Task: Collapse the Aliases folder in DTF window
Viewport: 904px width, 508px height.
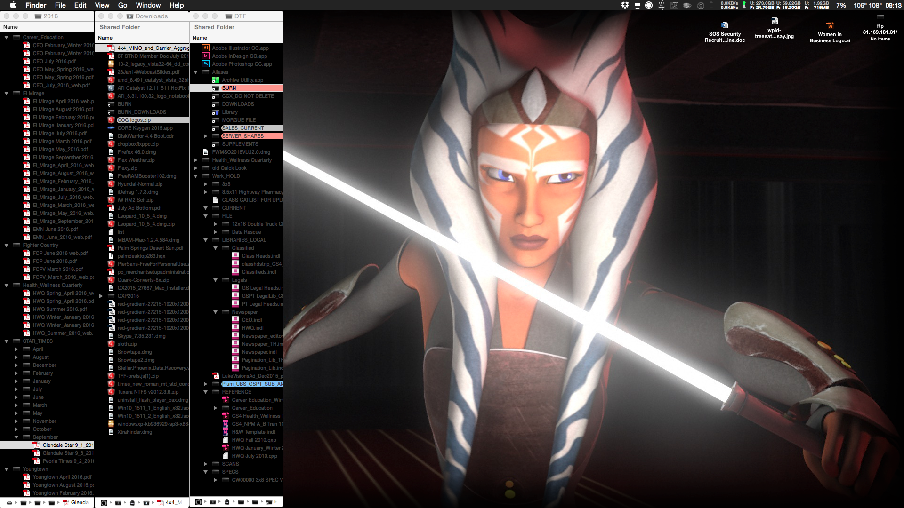Action: pos(195,72)
